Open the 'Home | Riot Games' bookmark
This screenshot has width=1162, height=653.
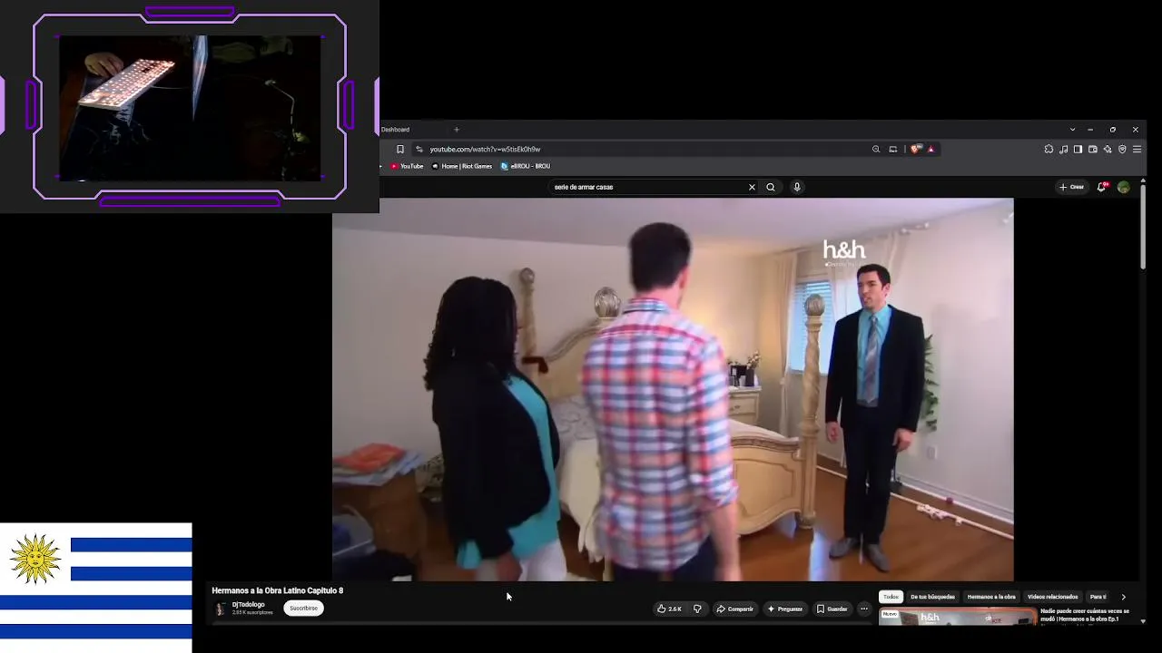[x=462, y=167]
